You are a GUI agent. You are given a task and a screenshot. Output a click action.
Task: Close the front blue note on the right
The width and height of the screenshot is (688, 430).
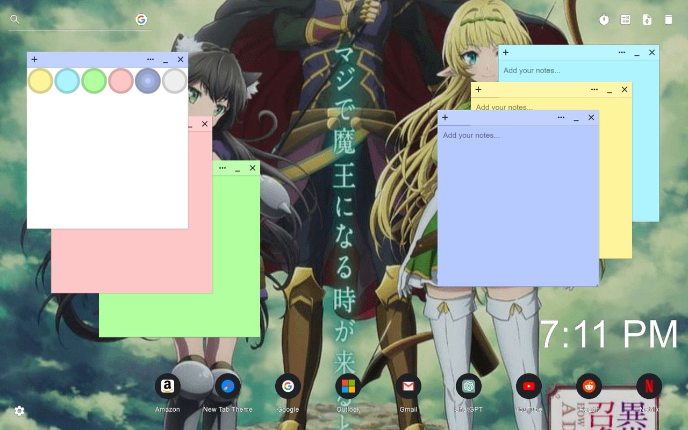point(591,118)
